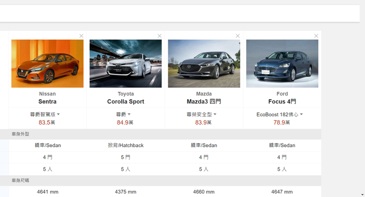Select the 車身外型 section header
The width and height of the screenshot is (365, 197).
pos(20,134)
